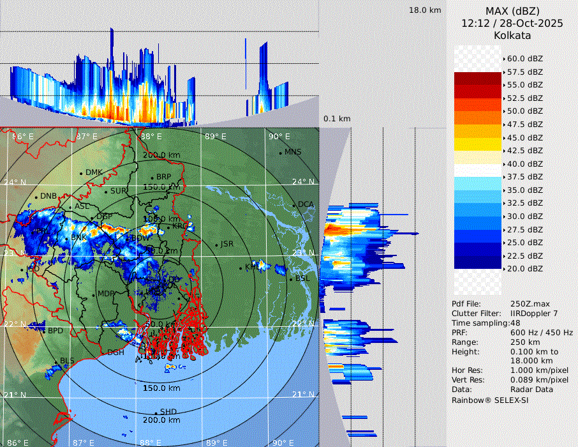578x447 pixels.
Task: Click the MNS station marker on map
Action: coord(281,153)
